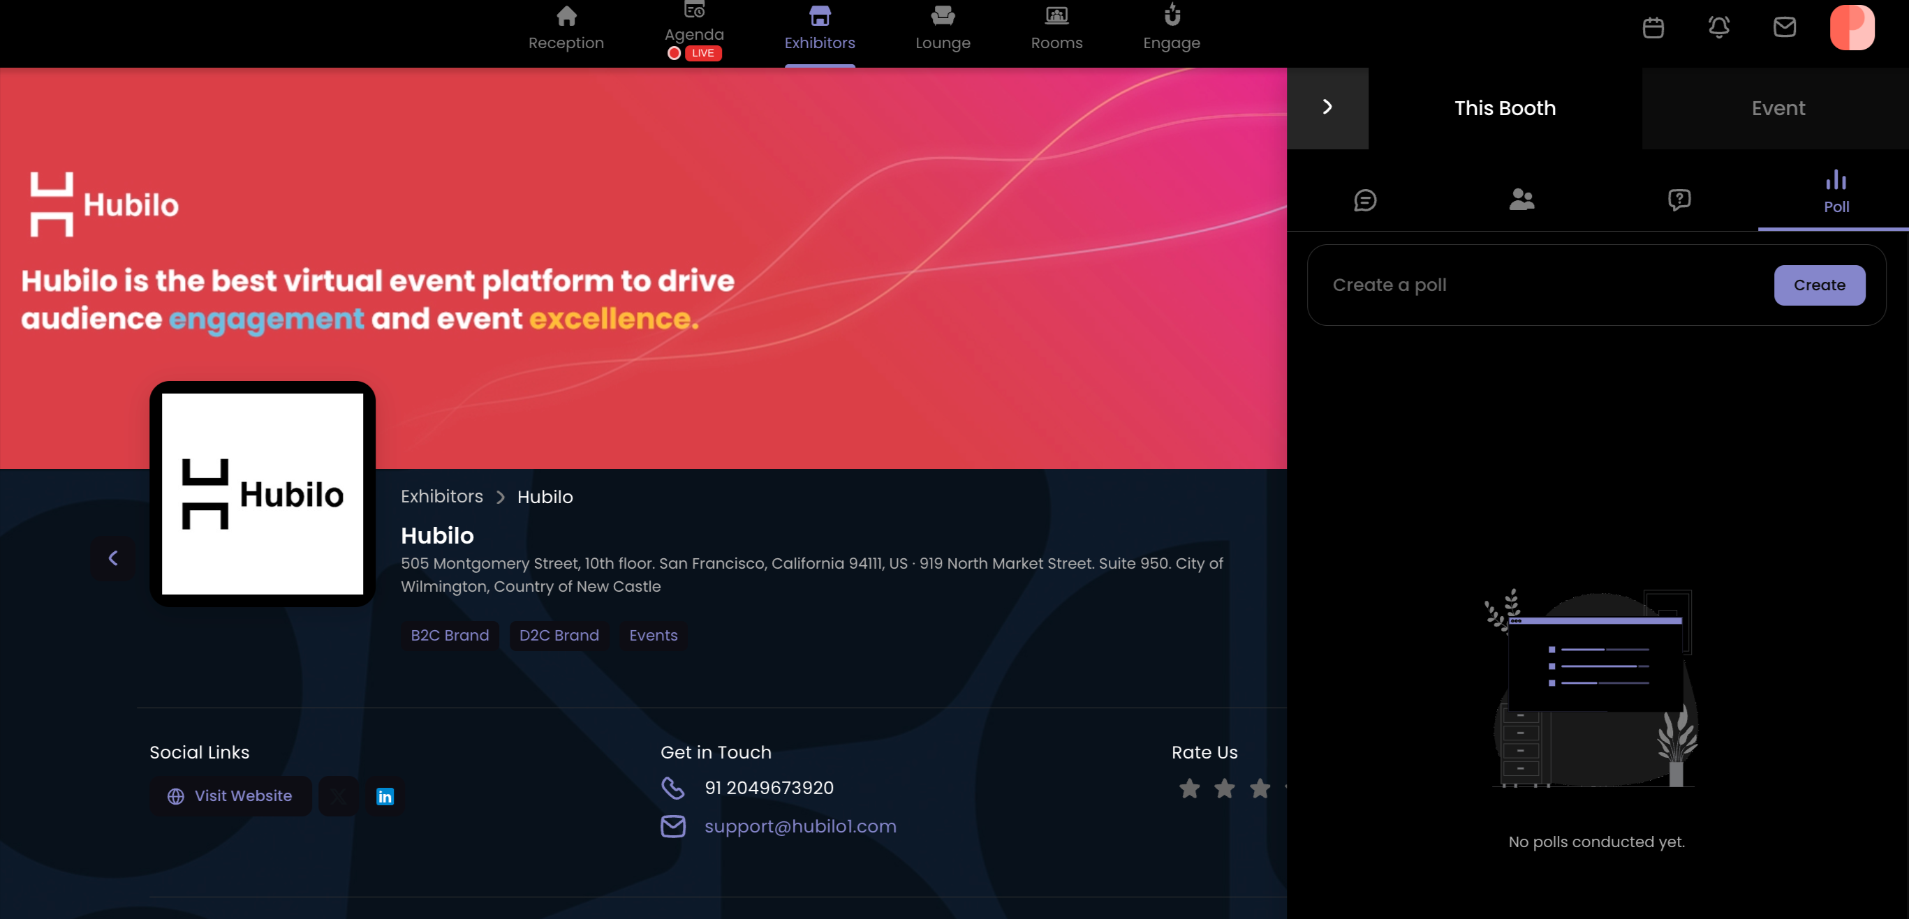Click the Rate Us heading
The height and width of the screenshot is (919, 1909).
pos(1204,752)
